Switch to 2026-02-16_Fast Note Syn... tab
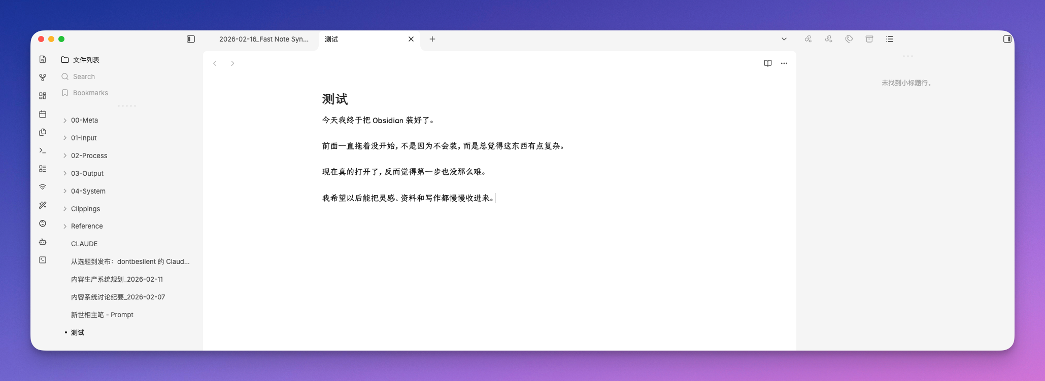 pyautogui.click(x=263, y=39)
